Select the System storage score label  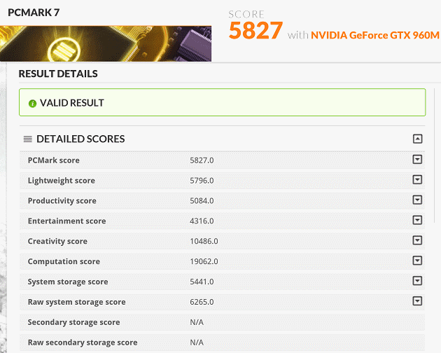coord(68,282)
